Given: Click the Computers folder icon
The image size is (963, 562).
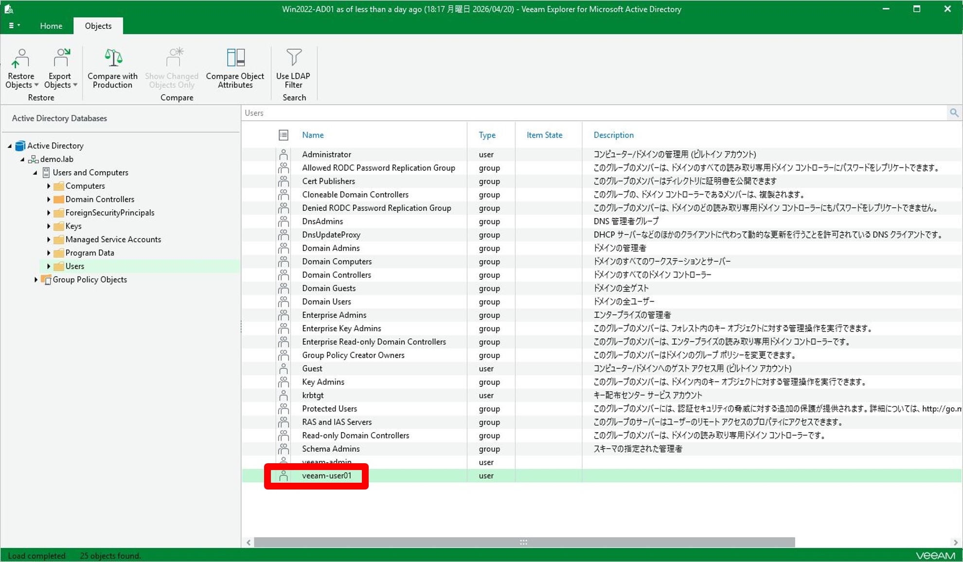Looking at the screenshot, I should [x=59, y=186].
